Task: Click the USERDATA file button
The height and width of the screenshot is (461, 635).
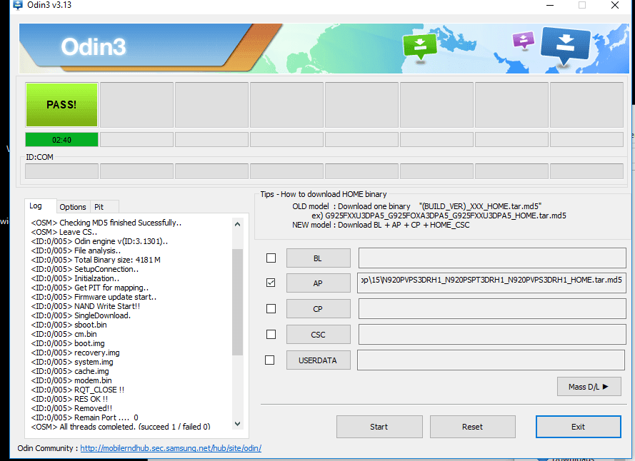Action: pos(319,360)
